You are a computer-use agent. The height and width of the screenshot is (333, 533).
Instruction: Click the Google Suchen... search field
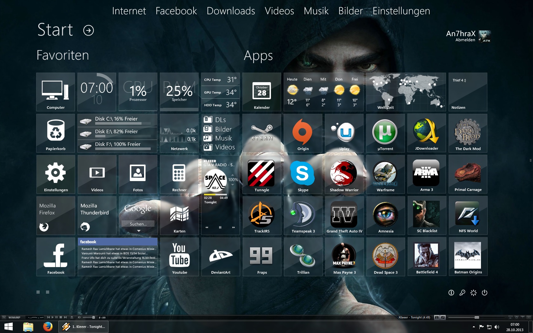(x=138, y=224)
